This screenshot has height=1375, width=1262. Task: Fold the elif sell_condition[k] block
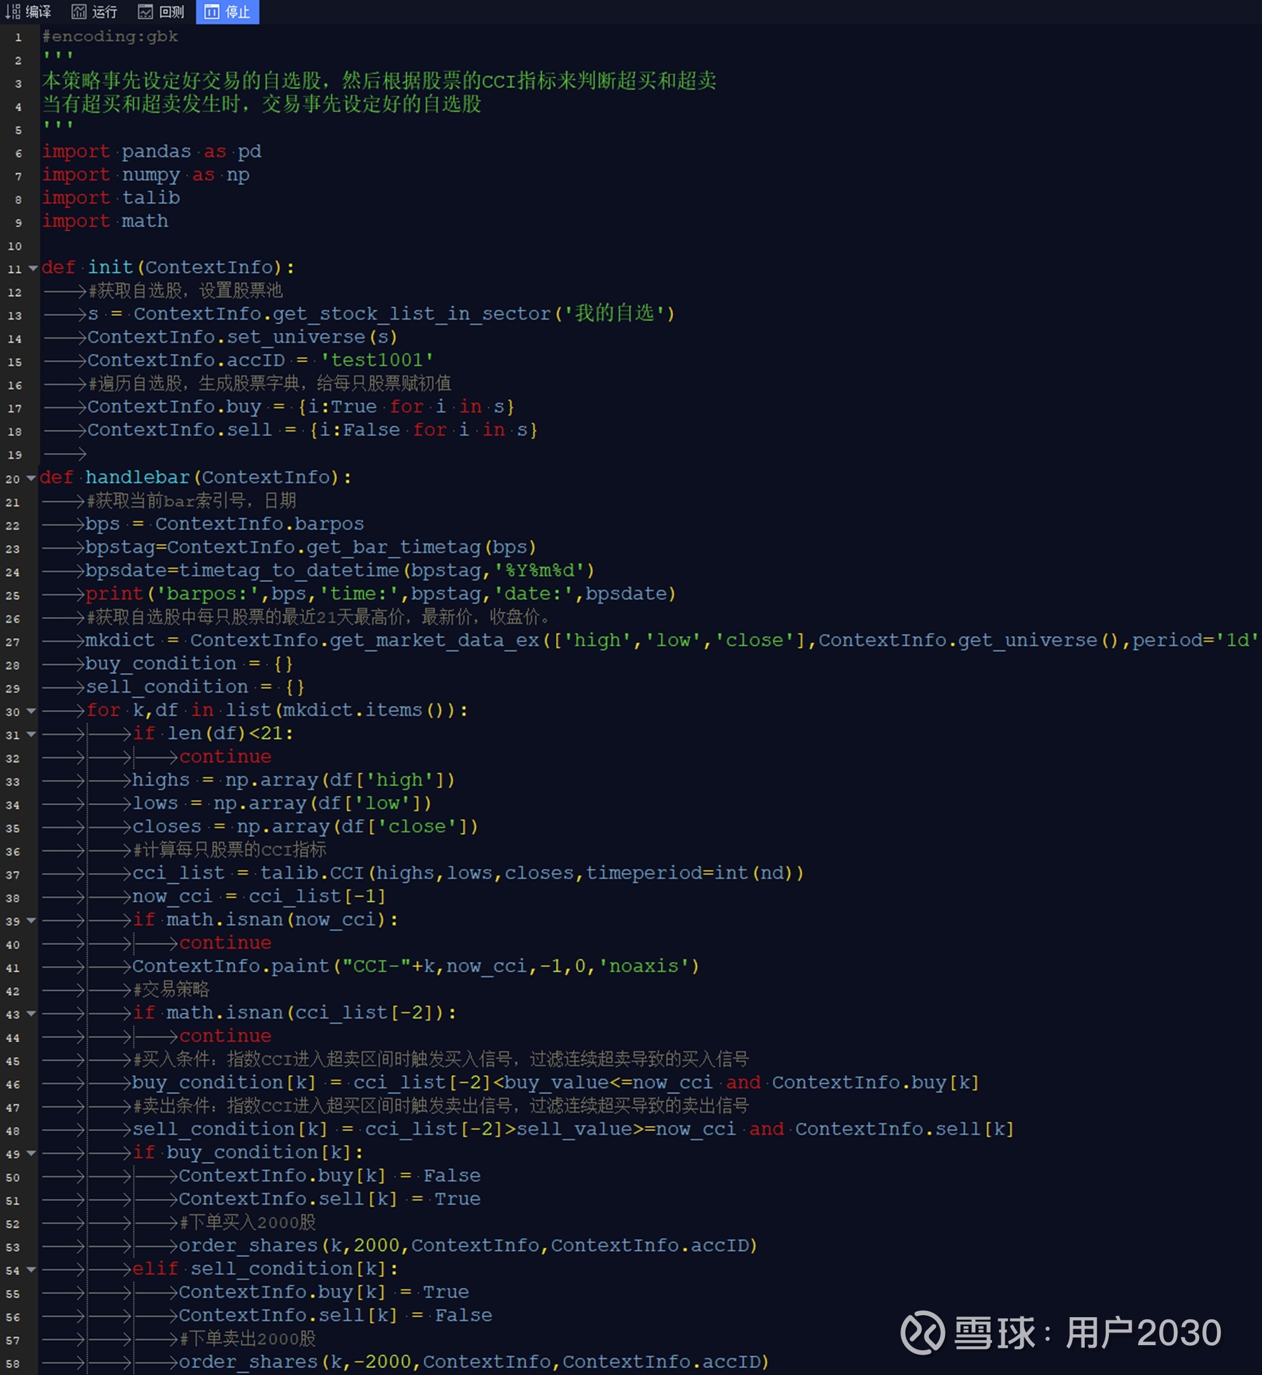(x=31, y=1269)
